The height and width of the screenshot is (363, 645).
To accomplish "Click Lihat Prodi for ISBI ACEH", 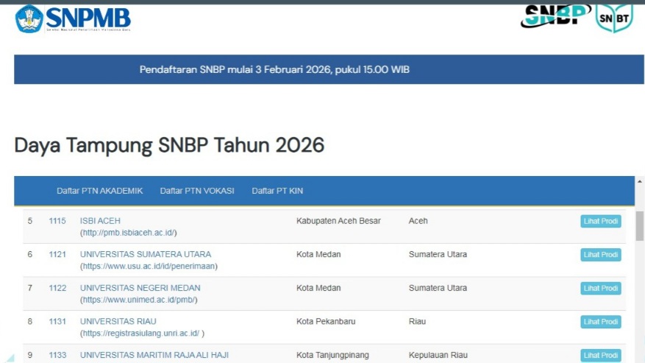I will [x=601, y=222].
